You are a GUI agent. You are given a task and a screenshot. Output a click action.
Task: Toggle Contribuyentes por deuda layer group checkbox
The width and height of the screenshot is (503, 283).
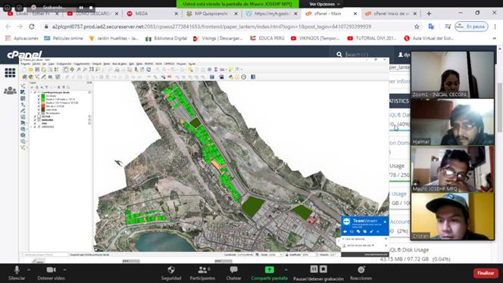coord(35,92)
